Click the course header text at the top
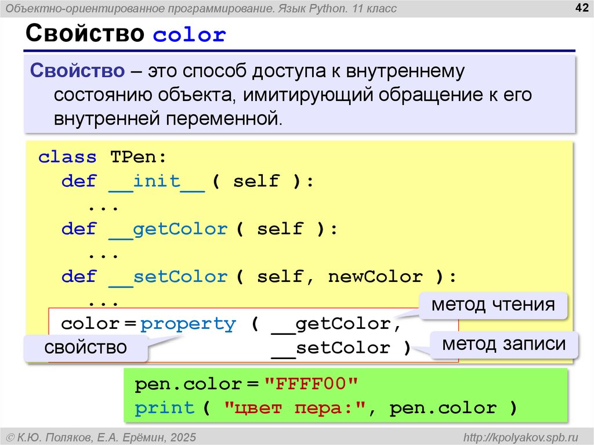 (x=201, y=8)
